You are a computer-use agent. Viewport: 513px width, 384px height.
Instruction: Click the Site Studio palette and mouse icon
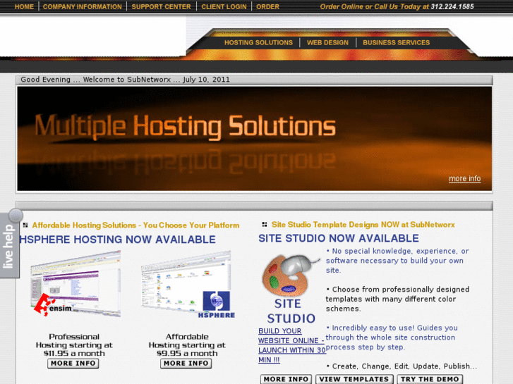point(291,275)
